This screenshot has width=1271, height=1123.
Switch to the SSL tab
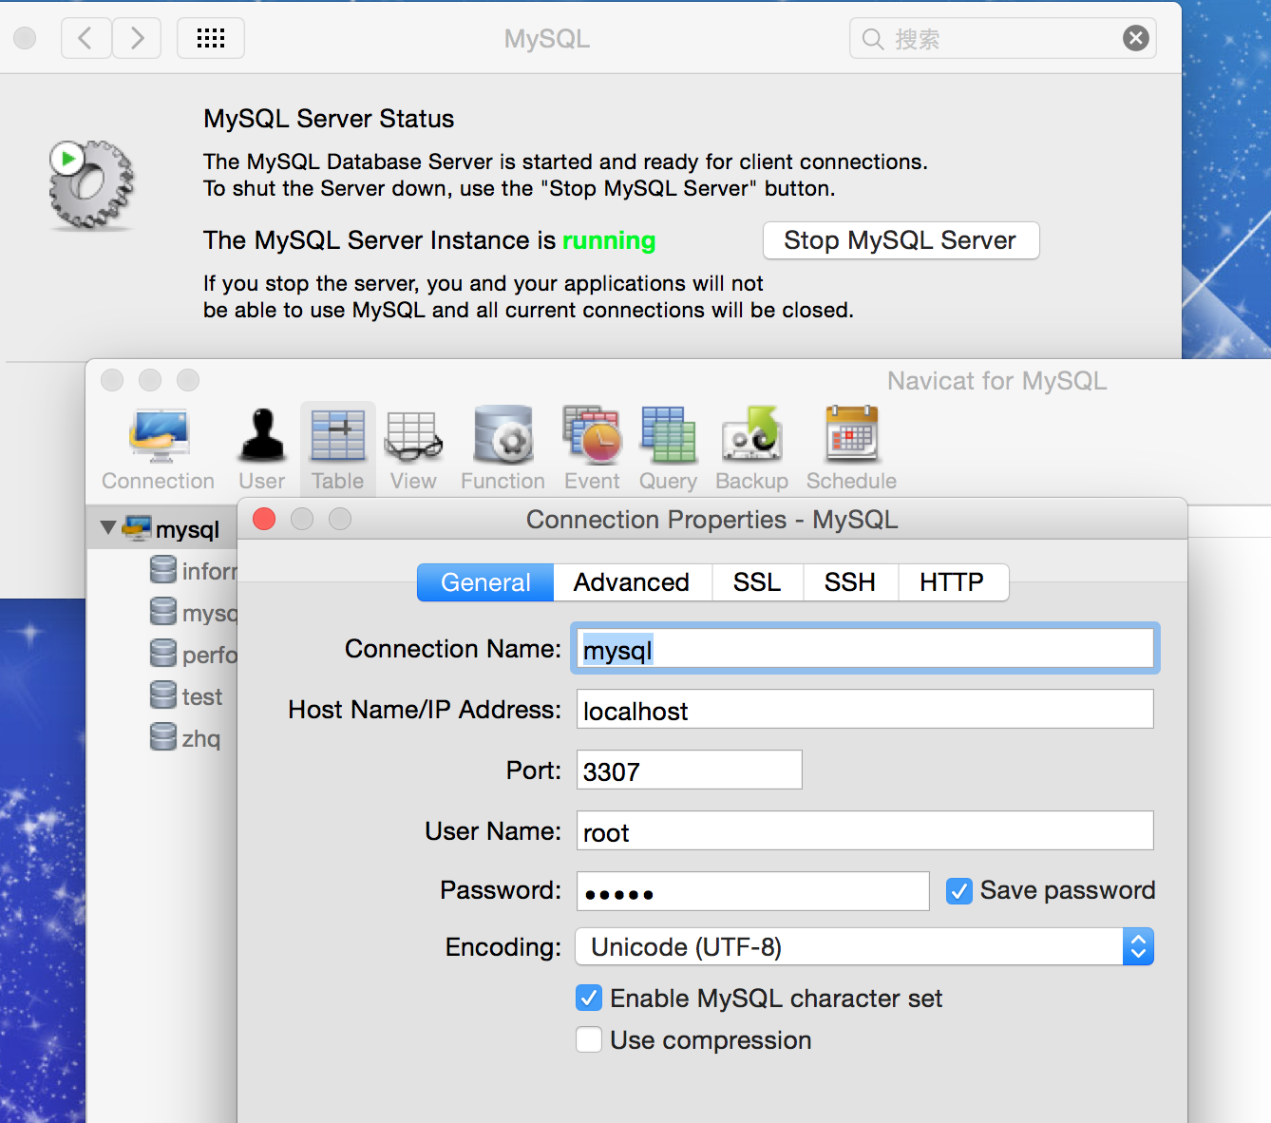[x=757, y=582]
